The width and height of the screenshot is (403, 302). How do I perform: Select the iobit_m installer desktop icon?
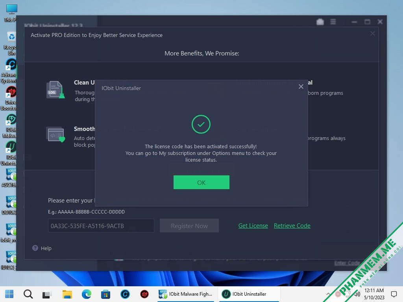pyautogui.click(x=9, y=233)
